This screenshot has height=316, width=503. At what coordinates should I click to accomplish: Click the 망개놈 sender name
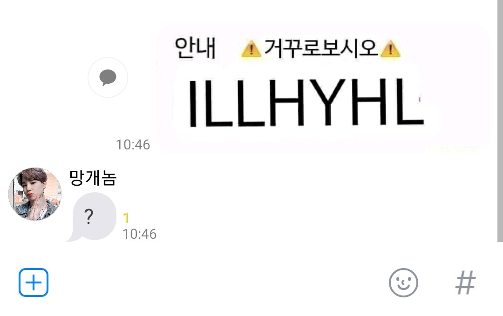click(x=93, y=178)
